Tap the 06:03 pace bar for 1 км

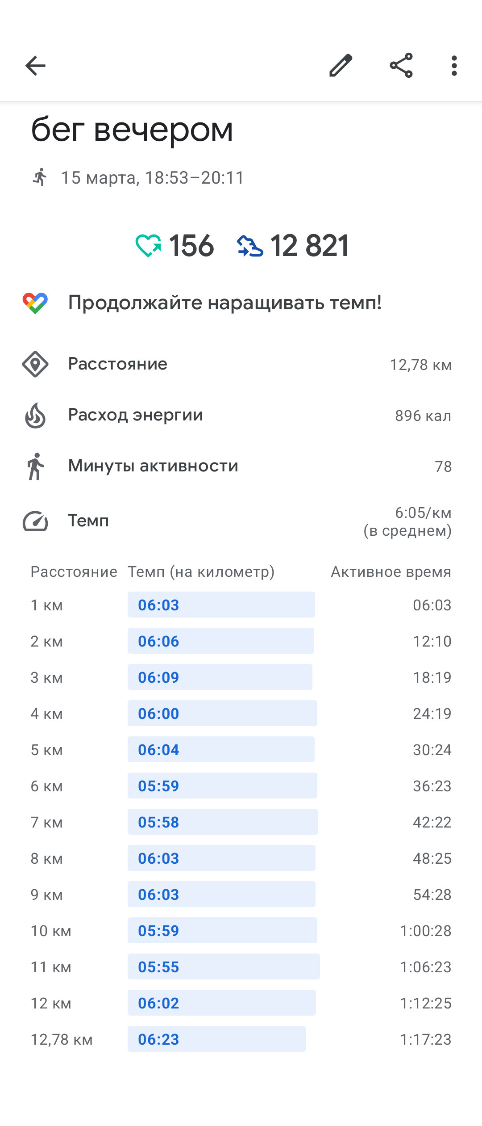click(x=221, y=605)
